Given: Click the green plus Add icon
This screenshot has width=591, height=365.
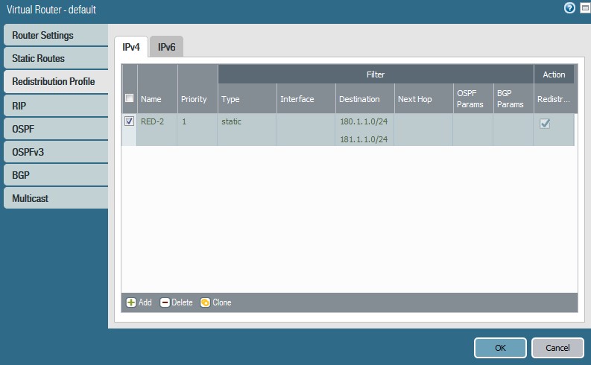Looking at the screenshot, I should tap(130, 302).
